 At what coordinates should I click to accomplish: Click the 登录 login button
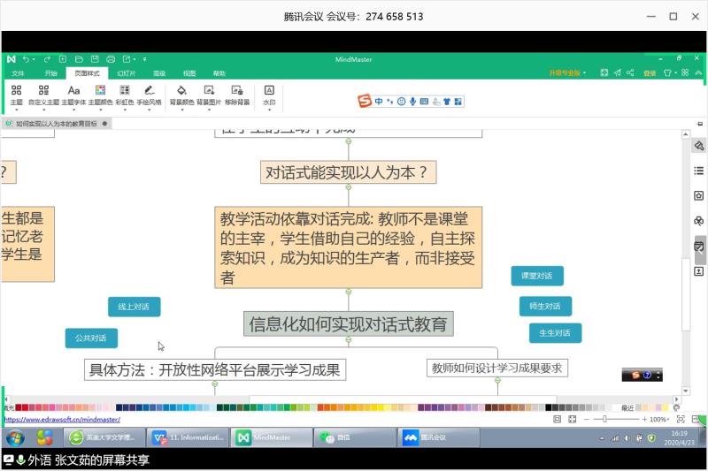[x=650, y=72]
